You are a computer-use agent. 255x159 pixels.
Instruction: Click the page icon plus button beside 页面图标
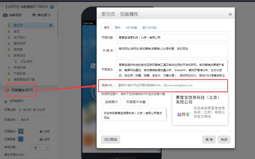tap(21, 131)
